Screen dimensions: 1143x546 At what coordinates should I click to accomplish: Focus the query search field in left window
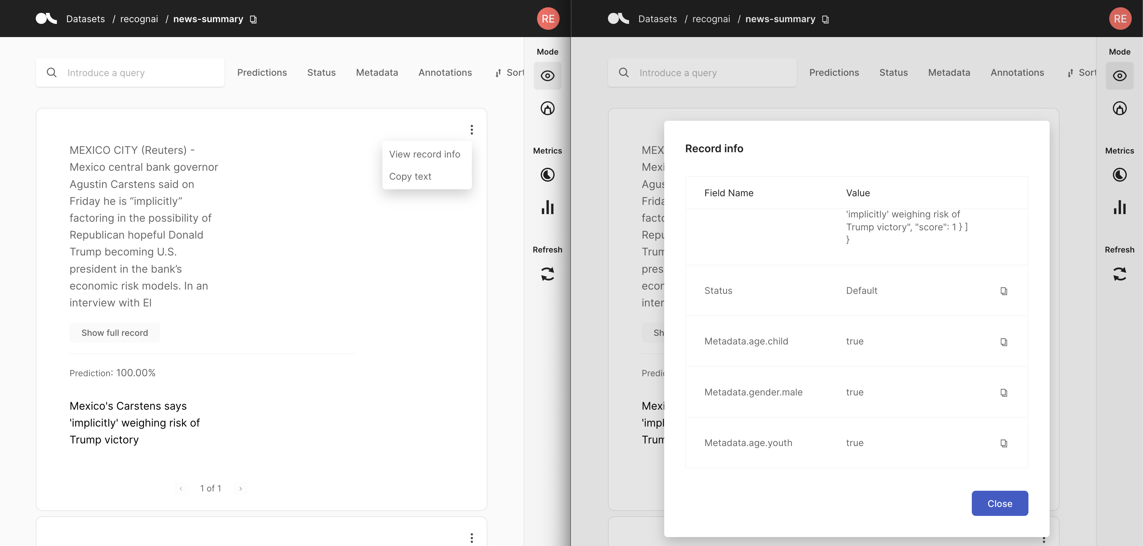pyautogui.click(x=130, y=72)
